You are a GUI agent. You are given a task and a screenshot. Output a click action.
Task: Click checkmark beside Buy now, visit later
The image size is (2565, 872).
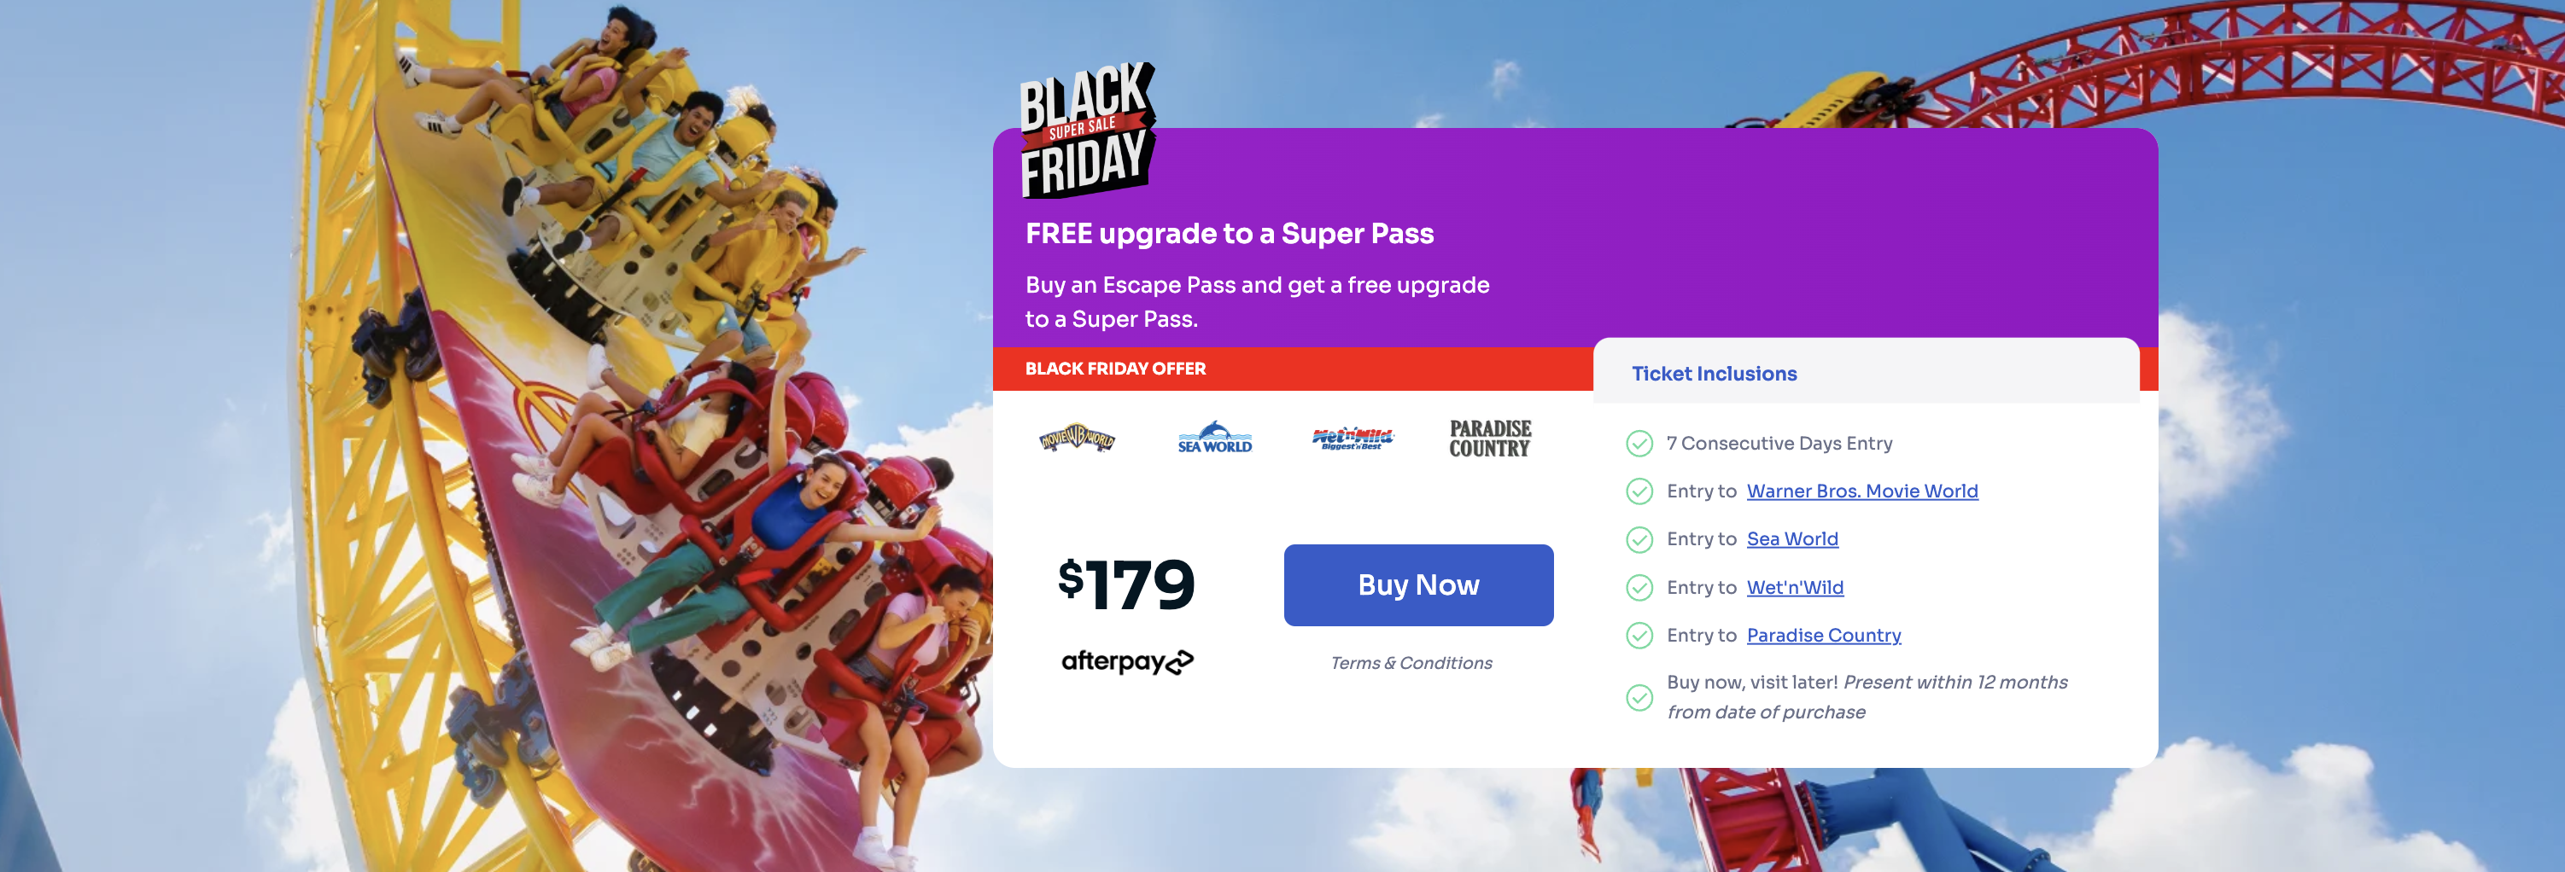click(x=1639, y=698)
